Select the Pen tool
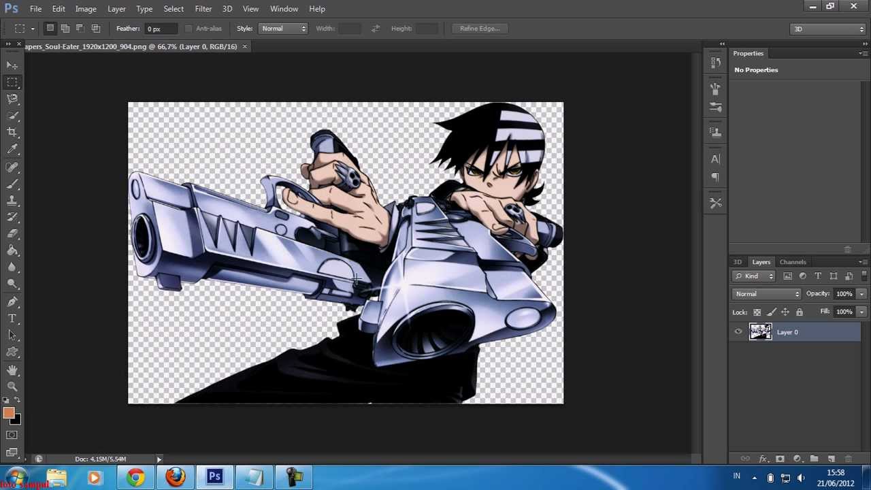Screen dimensions: 871x490 (x=12, y=301)
